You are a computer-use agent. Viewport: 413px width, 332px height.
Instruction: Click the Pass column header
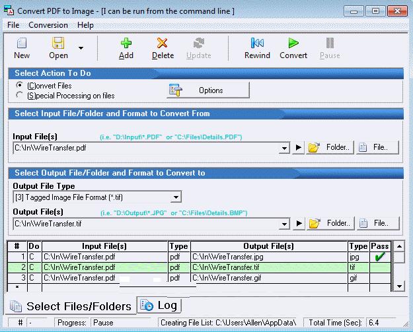380,246
